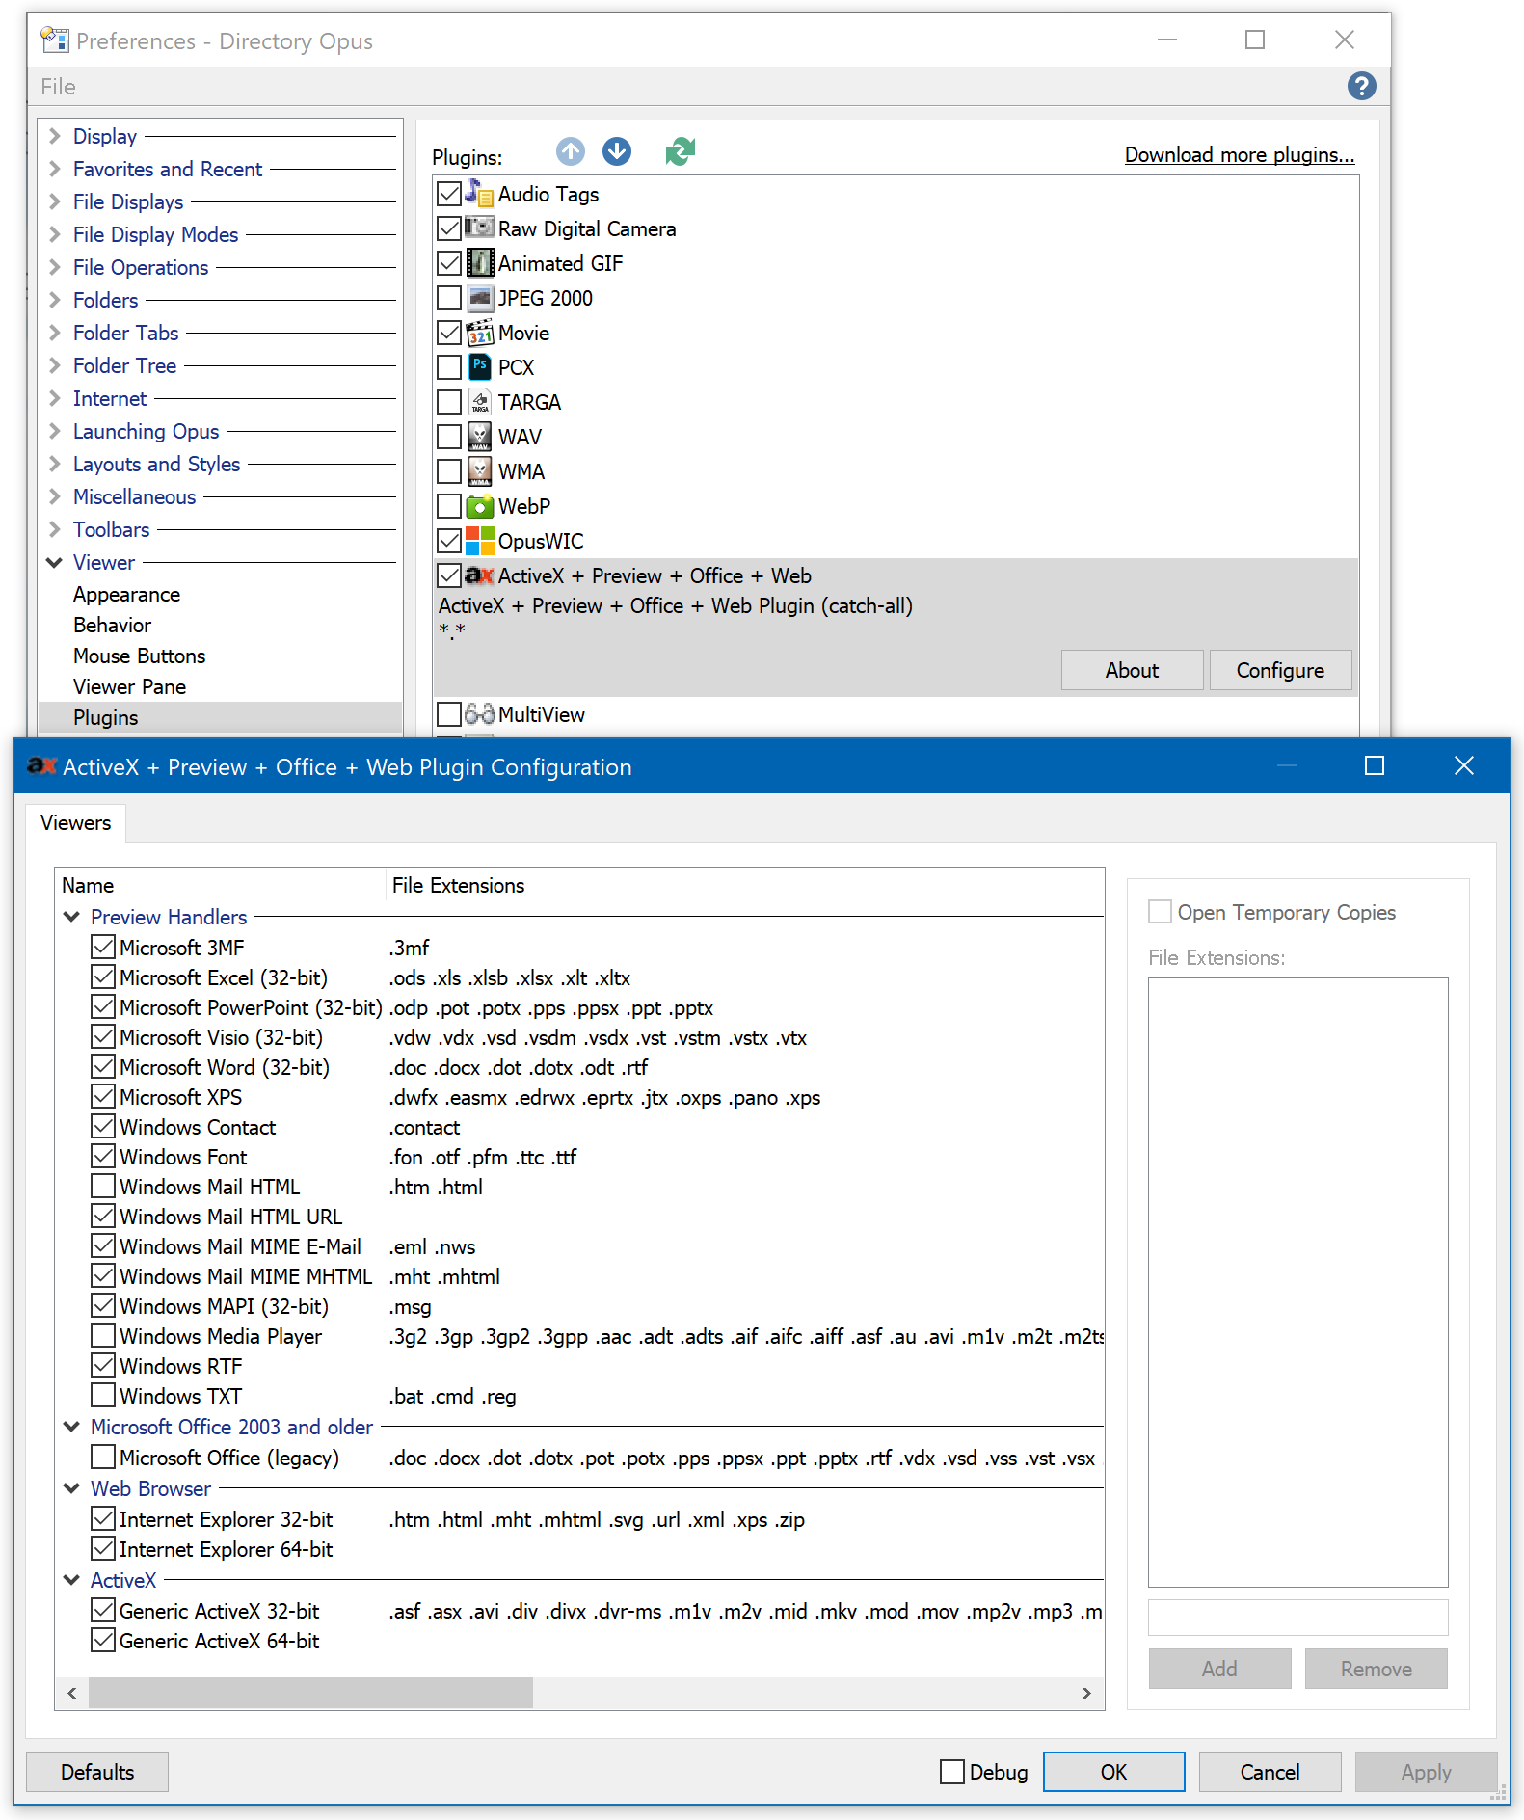Open the Appearance page under Viewer
The width and height of the screenshot is (1524, 1820).
(126, 595)
